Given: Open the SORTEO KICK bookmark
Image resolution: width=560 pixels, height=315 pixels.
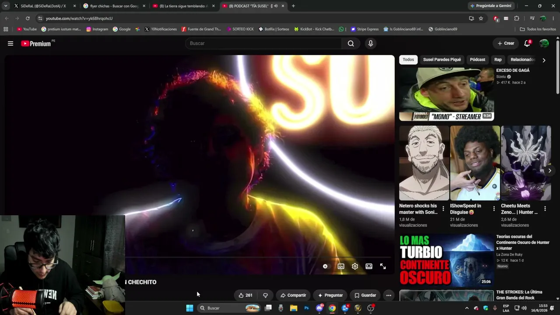Looking at the screenshot, I should (x=240, y=29).
